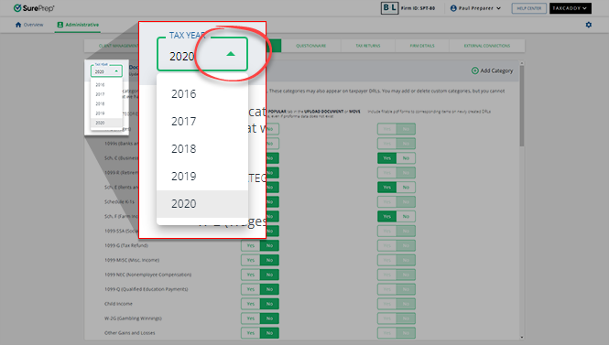Image resolution: width=609 pixels, height=345 pixels.
Task: Select 2019 in the magnified year list
Action: coord(202,177)
